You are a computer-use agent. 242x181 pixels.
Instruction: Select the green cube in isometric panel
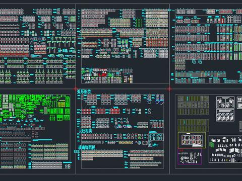(x=211, y=145)
